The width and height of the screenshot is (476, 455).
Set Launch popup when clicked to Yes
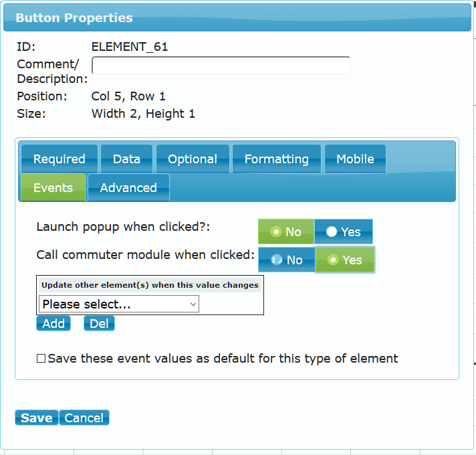click(x=344, y=232)
